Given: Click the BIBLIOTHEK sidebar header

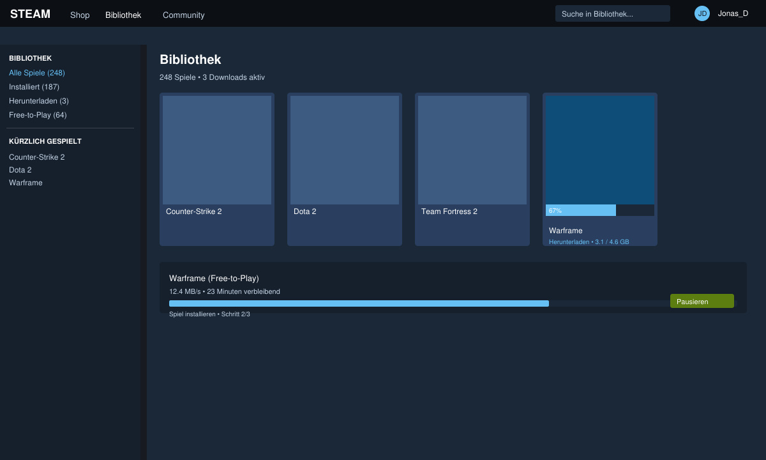Looking at the screenshot, I should pyautogui.click(x=31, y=58).
